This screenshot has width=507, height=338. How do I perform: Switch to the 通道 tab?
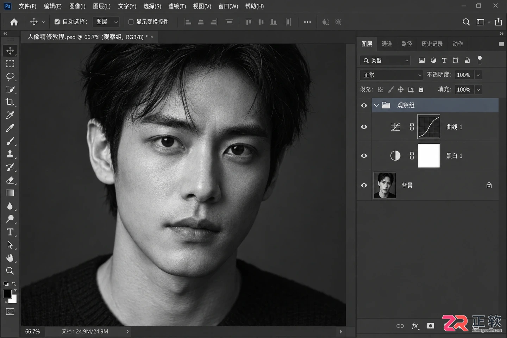coord(387,44)
